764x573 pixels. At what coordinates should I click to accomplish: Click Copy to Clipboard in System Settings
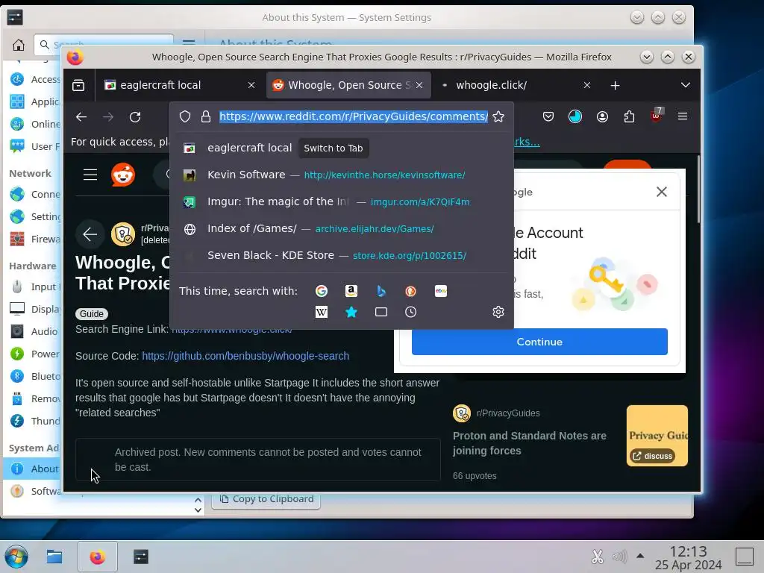tap(266, 499)
